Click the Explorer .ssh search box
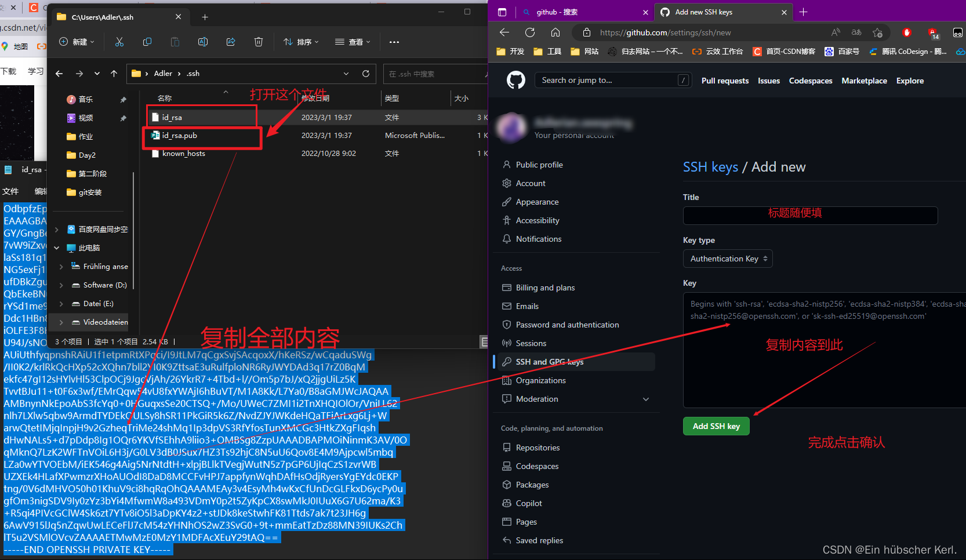This screenshot has height=560, width=966. tap(436, 74)
